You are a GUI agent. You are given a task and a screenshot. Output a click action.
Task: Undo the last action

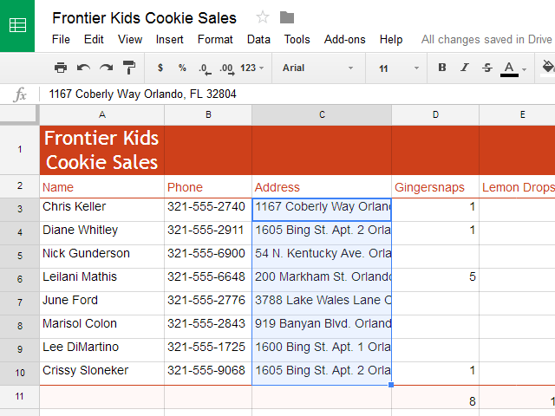(83, 68)
